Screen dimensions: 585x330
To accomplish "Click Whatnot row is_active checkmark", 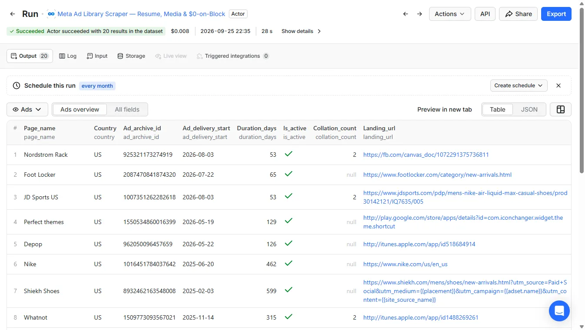I will click(x=288, y=317).
